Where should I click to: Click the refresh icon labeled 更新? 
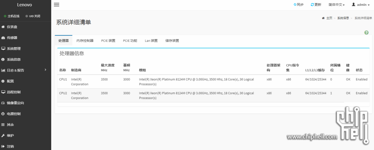[312, 5]
